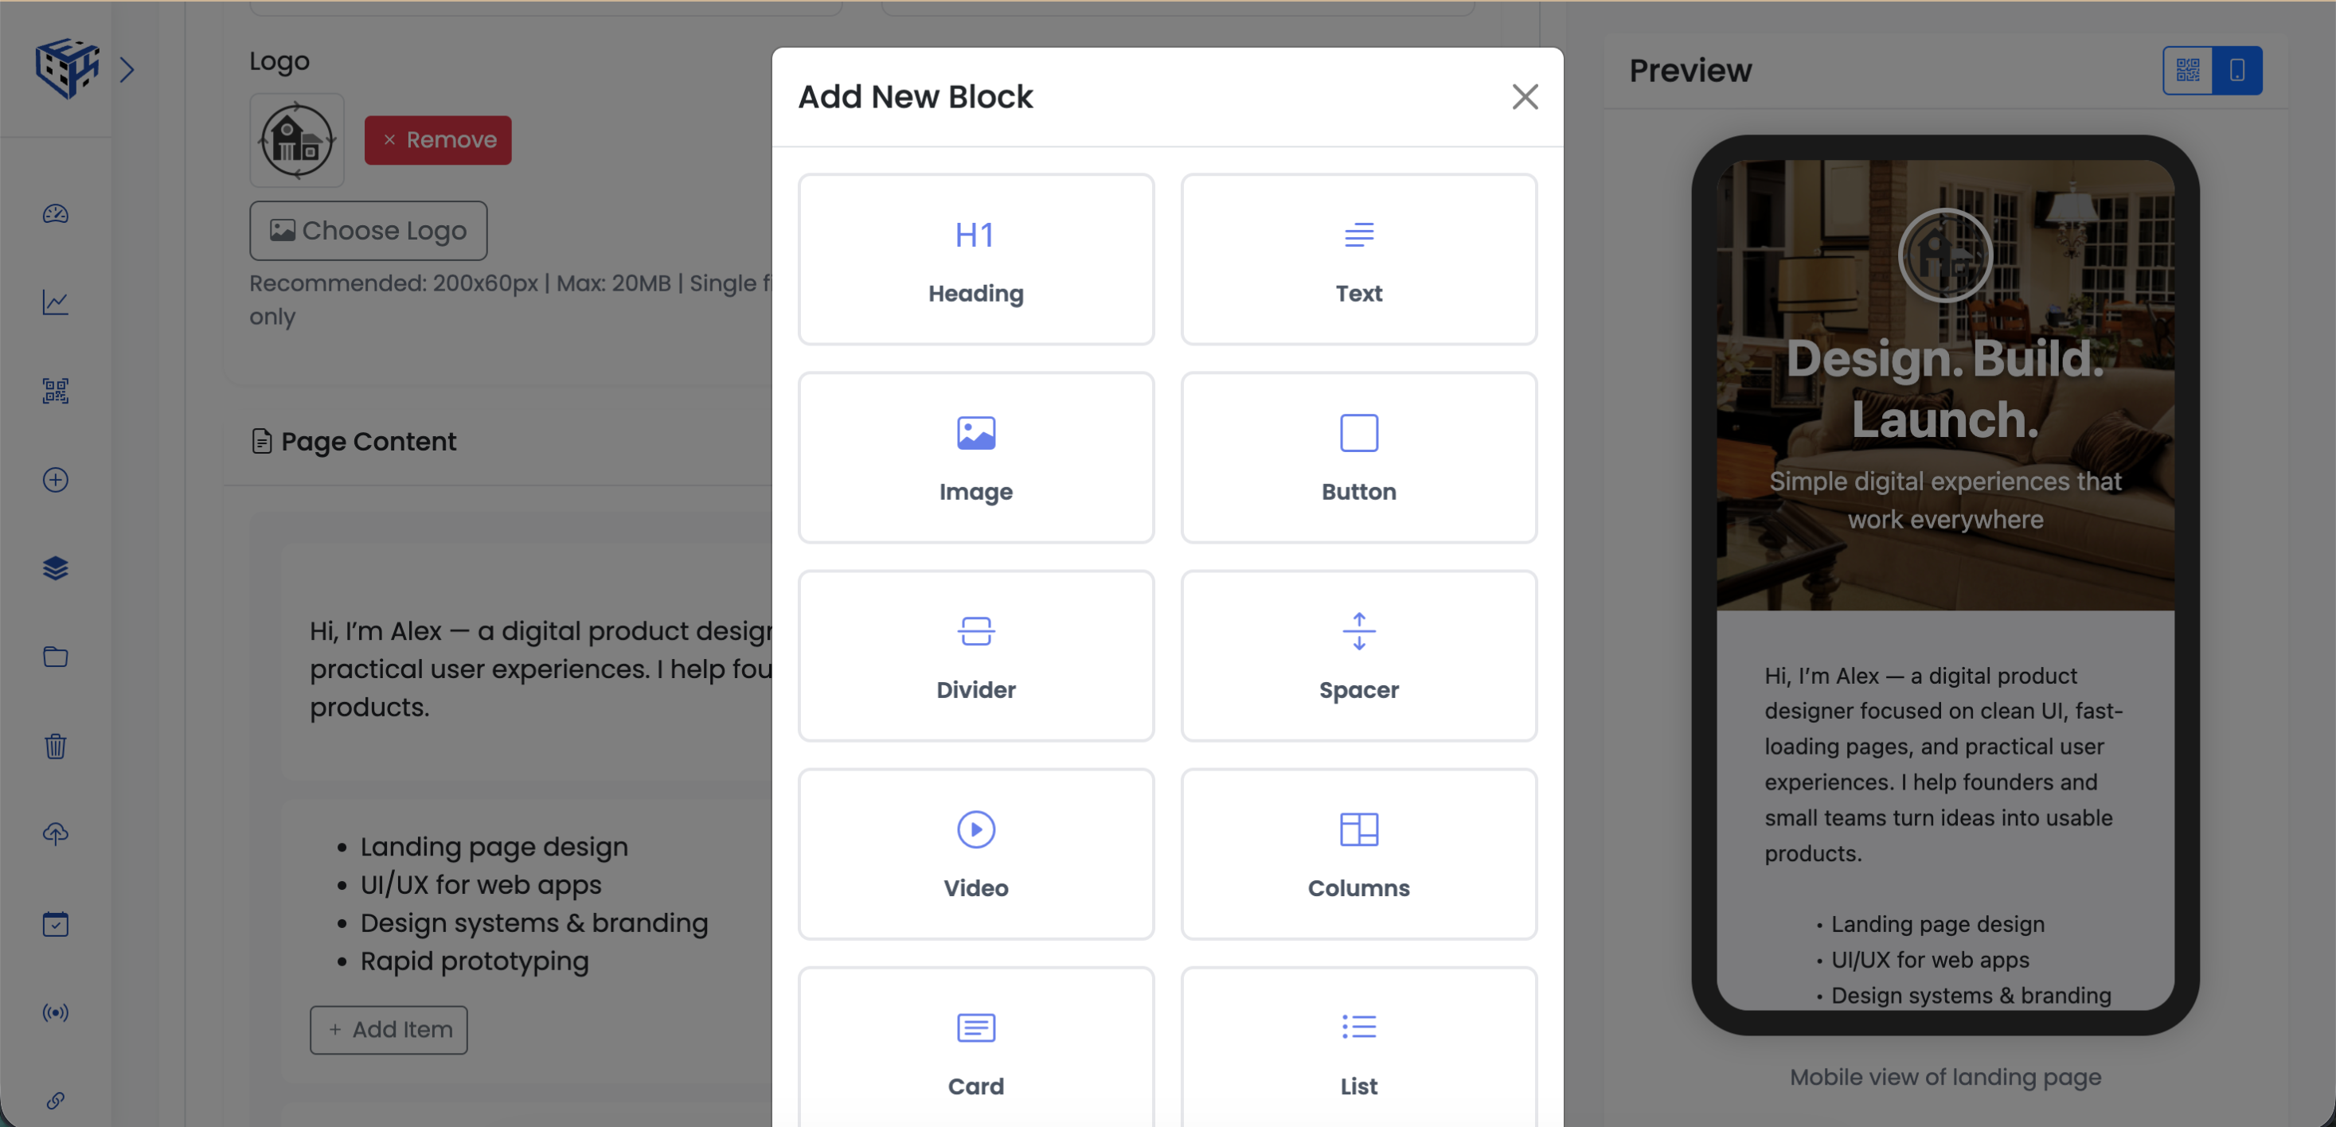Click Add Item under the services list
Viewport: 2336px width, 1127px height.
tap(388, 1030)
